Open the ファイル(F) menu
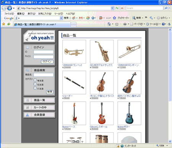This screenshot has height=148, width=172. (x=9, y=13)
